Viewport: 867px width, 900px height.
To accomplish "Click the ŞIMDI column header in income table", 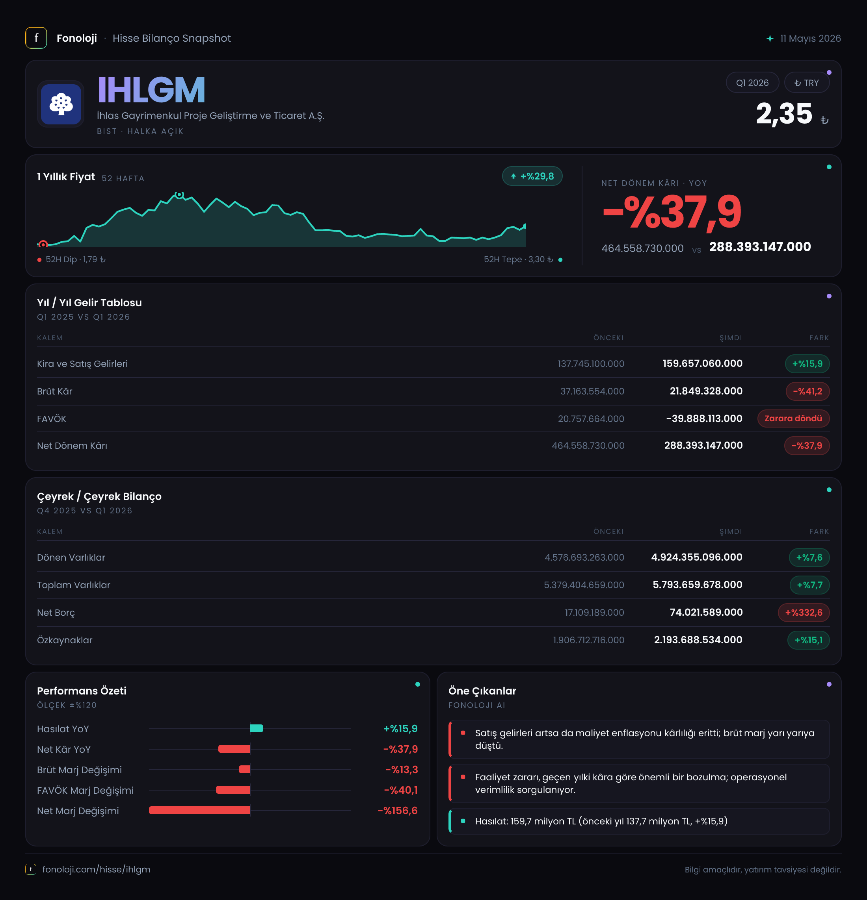I will point(731,338).
